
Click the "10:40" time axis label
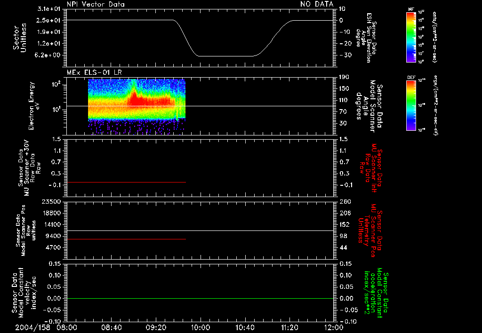(245, 327)
